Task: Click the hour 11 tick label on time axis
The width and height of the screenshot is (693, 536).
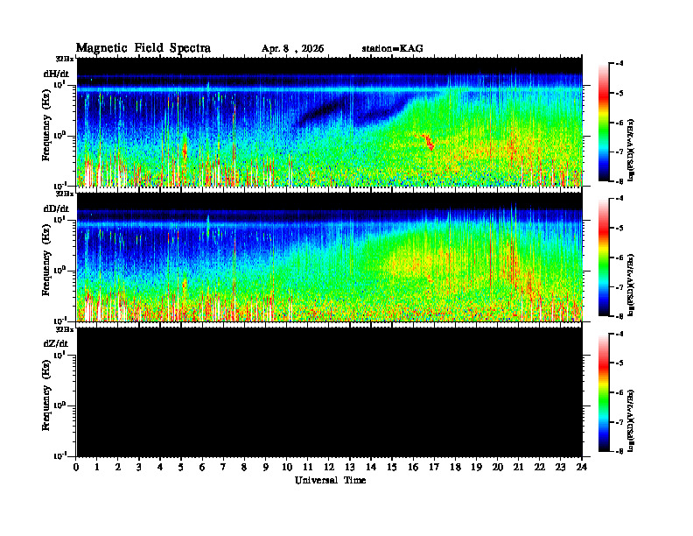Action: [308, 468]
